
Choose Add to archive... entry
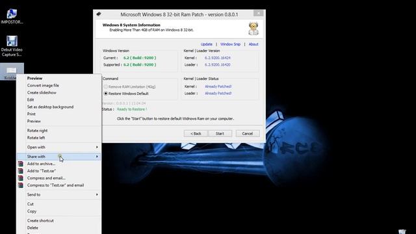41,164
